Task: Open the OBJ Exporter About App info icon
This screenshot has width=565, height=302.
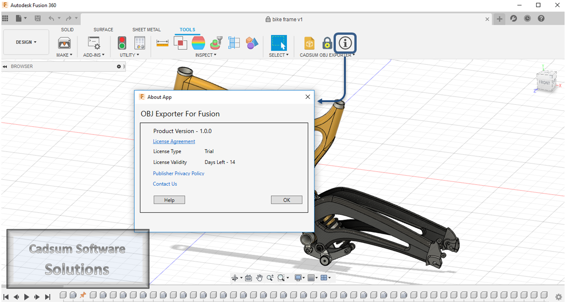Action: point(345,43)
